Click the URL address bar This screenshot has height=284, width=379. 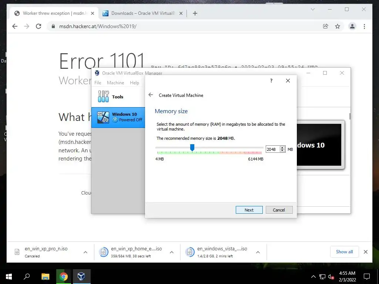tap(184, 26)
